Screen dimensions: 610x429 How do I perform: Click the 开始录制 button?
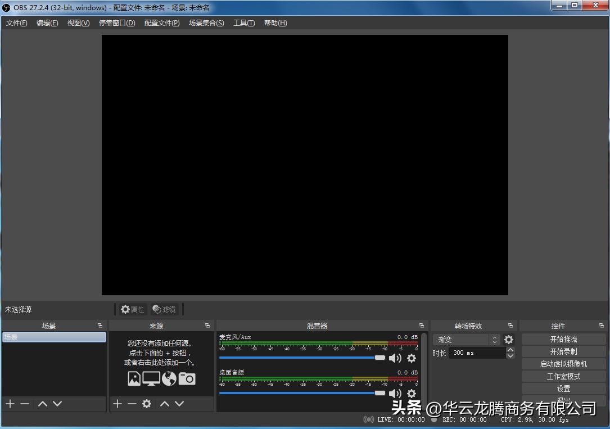click(x=563, y=351)
